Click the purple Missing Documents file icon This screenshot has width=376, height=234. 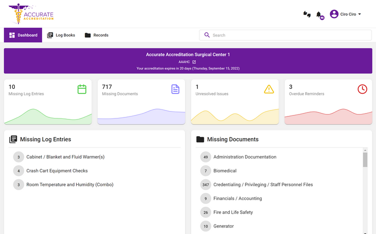point(175,89)
